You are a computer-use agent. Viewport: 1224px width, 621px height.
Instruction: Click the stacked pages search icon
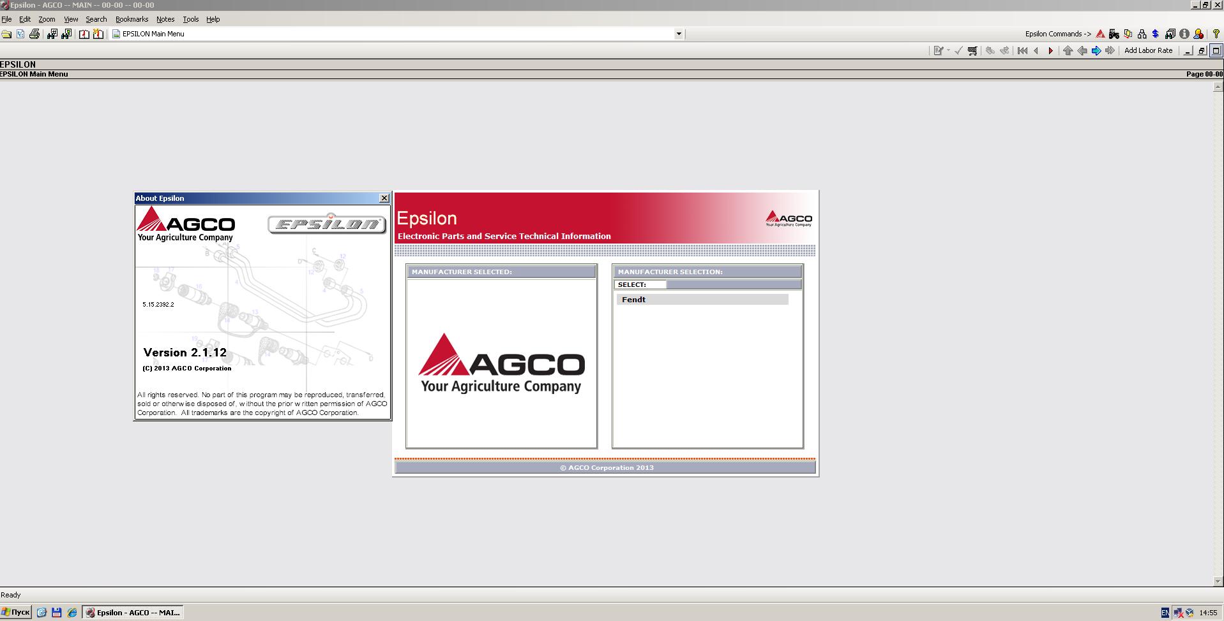tap(1170, 34)
